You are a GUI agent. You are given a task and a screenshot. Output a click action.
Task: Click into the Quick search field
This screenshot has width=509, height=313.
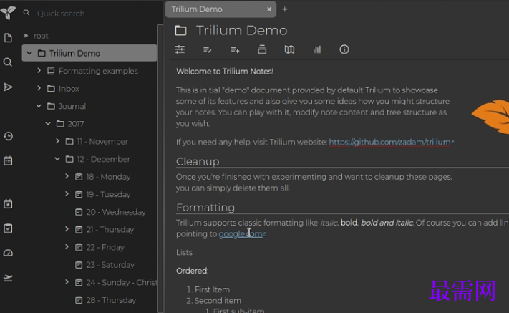(94, 14)
